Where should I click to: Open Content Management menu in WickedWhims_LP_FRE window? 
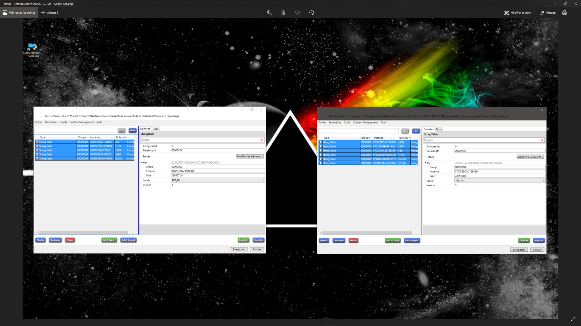tap(82, 122)
